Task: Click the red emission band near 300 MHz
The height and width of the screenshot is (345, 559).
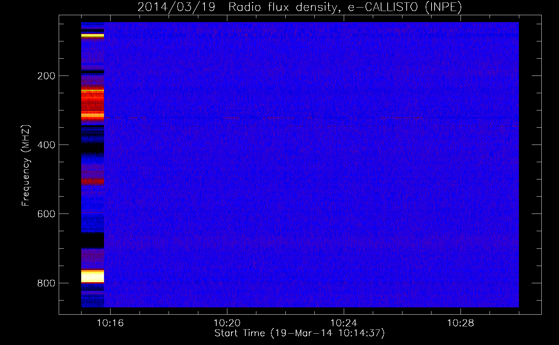Action: pos(93,103)
